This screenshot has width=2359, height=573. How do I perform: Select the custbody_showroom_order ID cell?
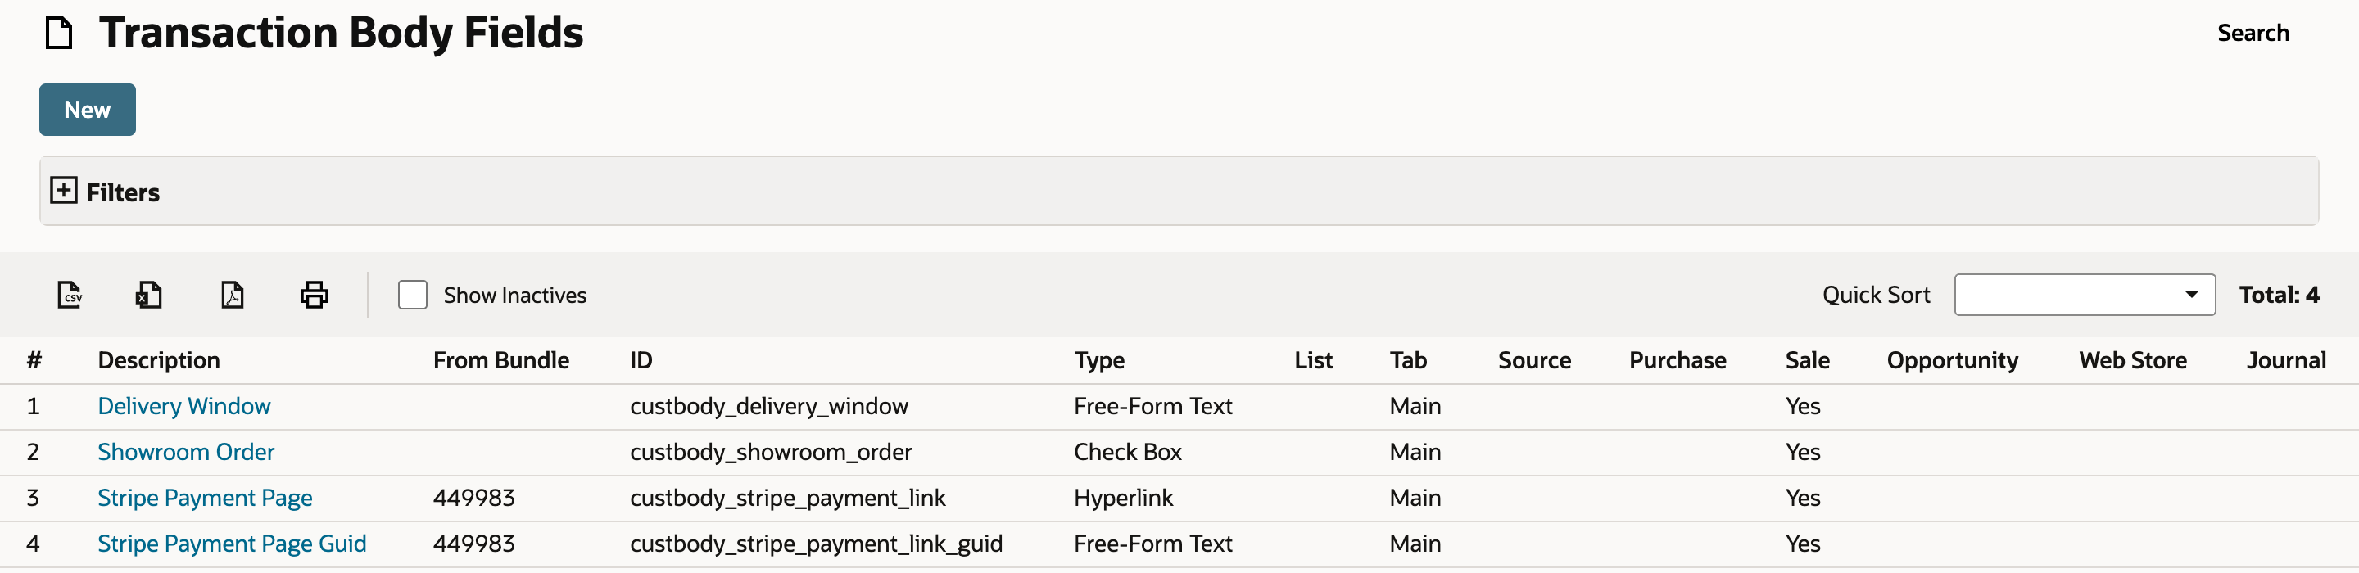click(771, 452)
